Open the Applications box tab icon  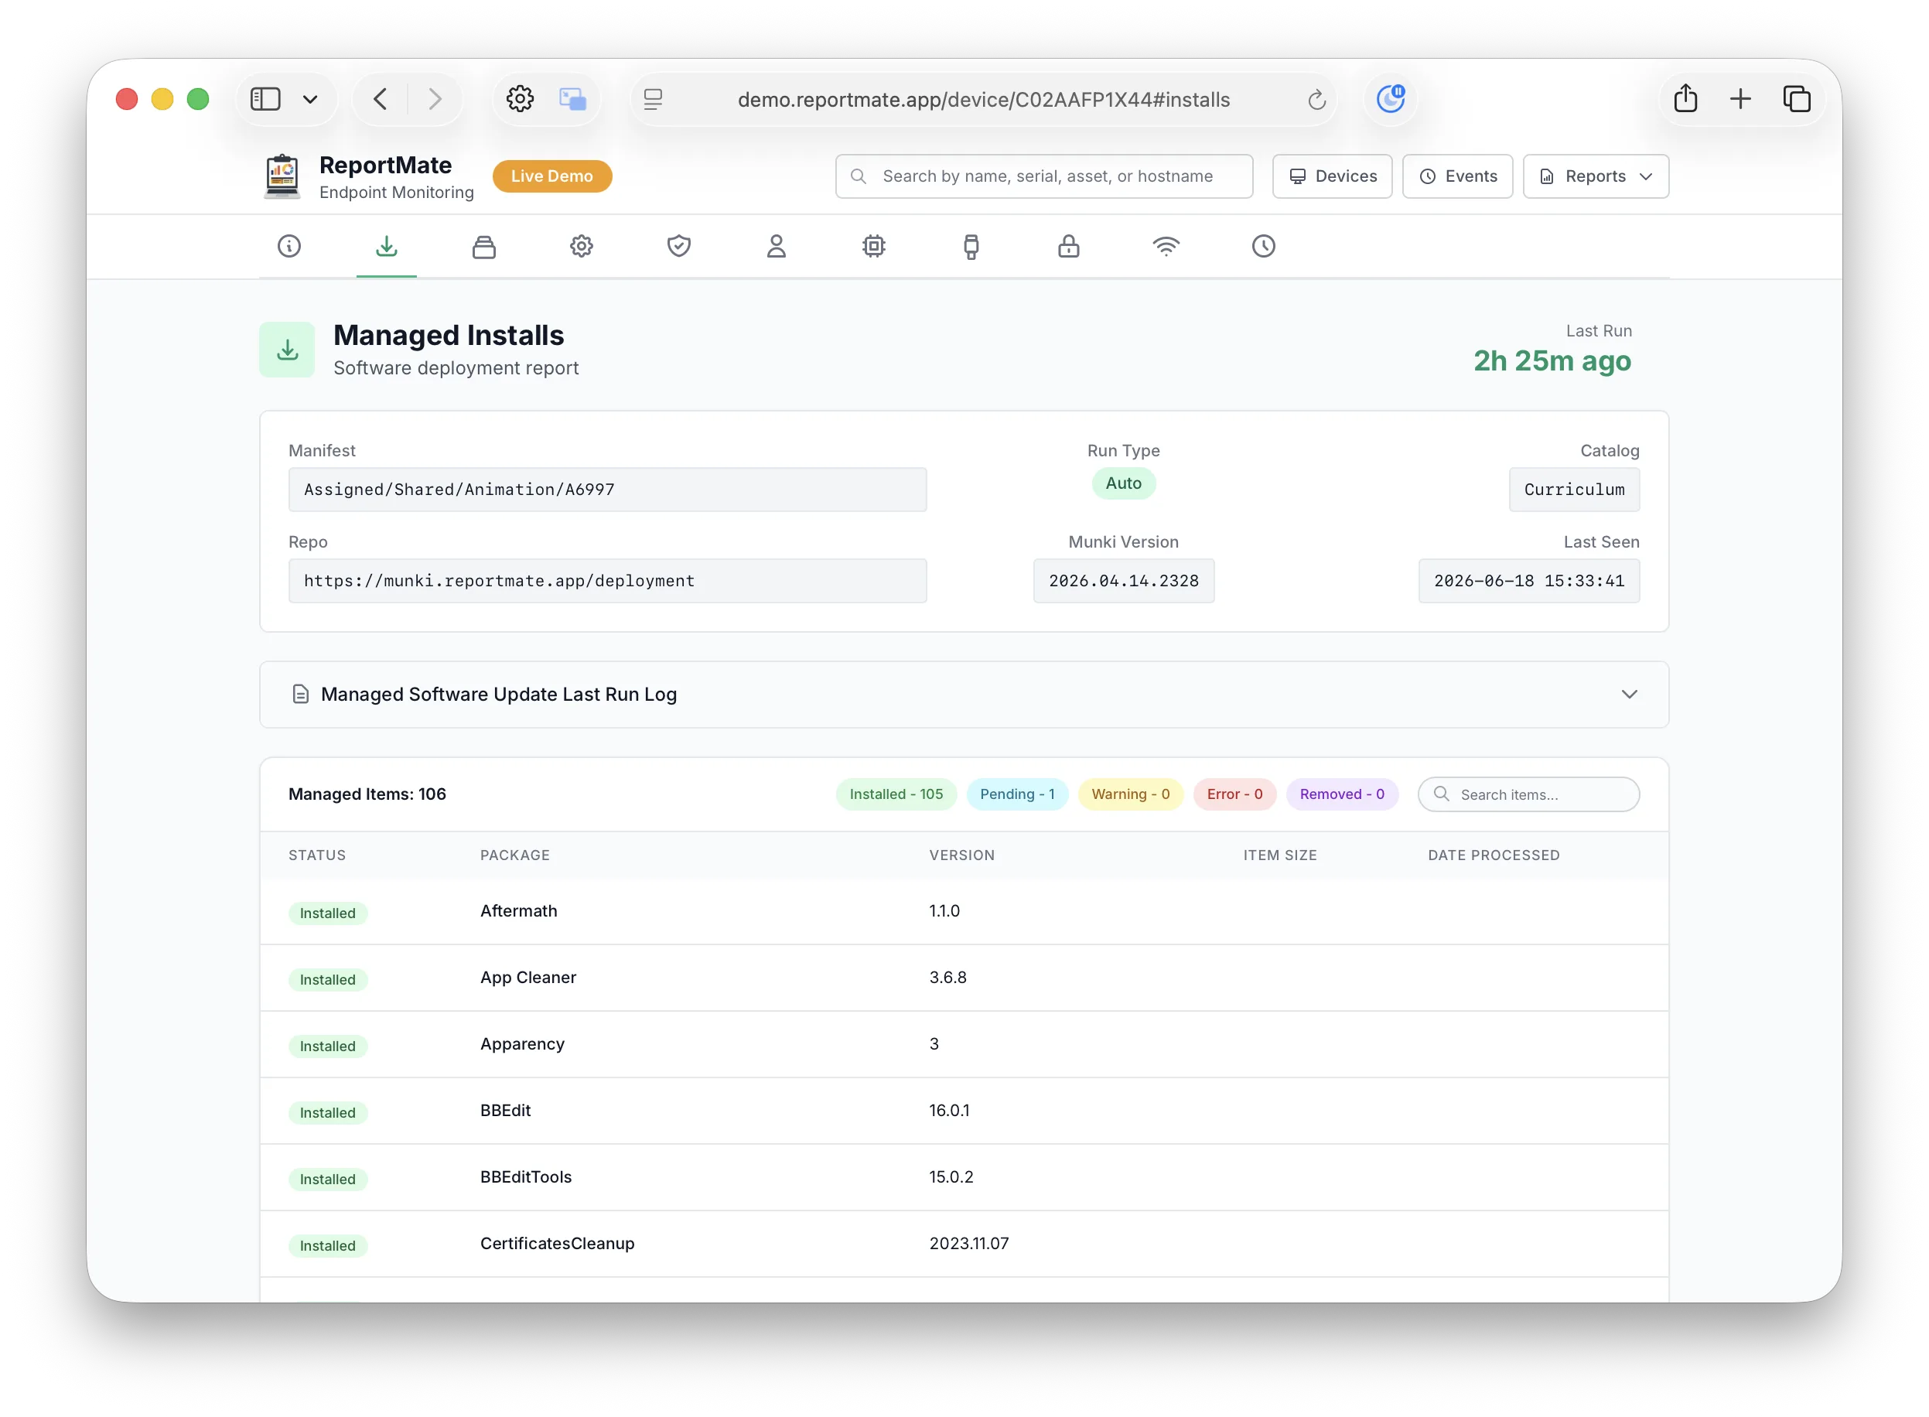(483, 246)
